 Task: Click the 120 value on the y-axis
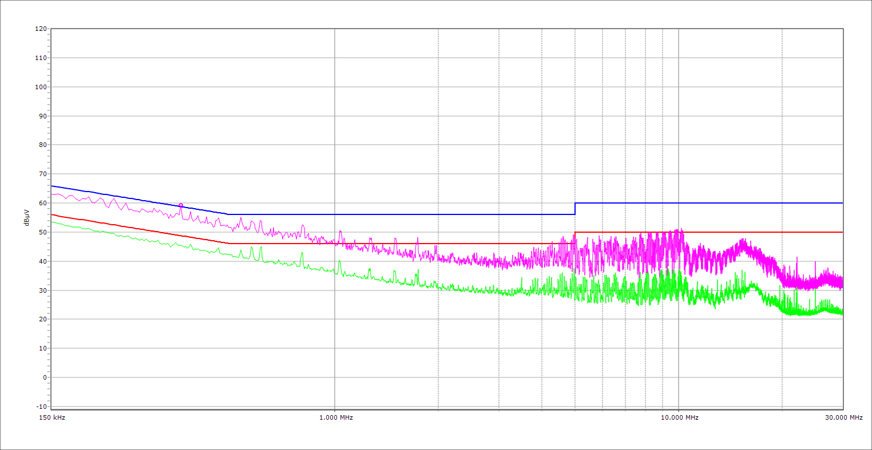41,29
